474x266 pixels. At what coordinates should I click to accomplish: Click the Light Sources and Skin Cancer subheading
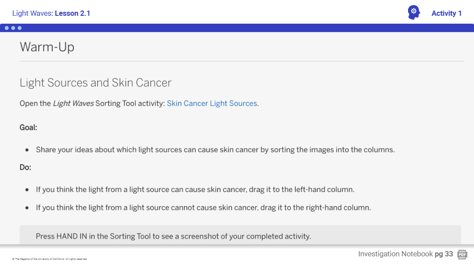pyautogui.click(x=96, y=83)
